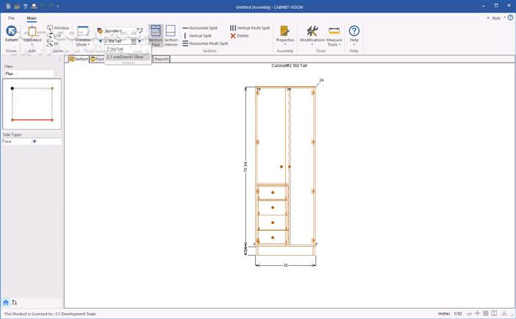This screenshot has width=516, height=319.
Task: Click Open folder icon in title bar
Action: [17, 6]
